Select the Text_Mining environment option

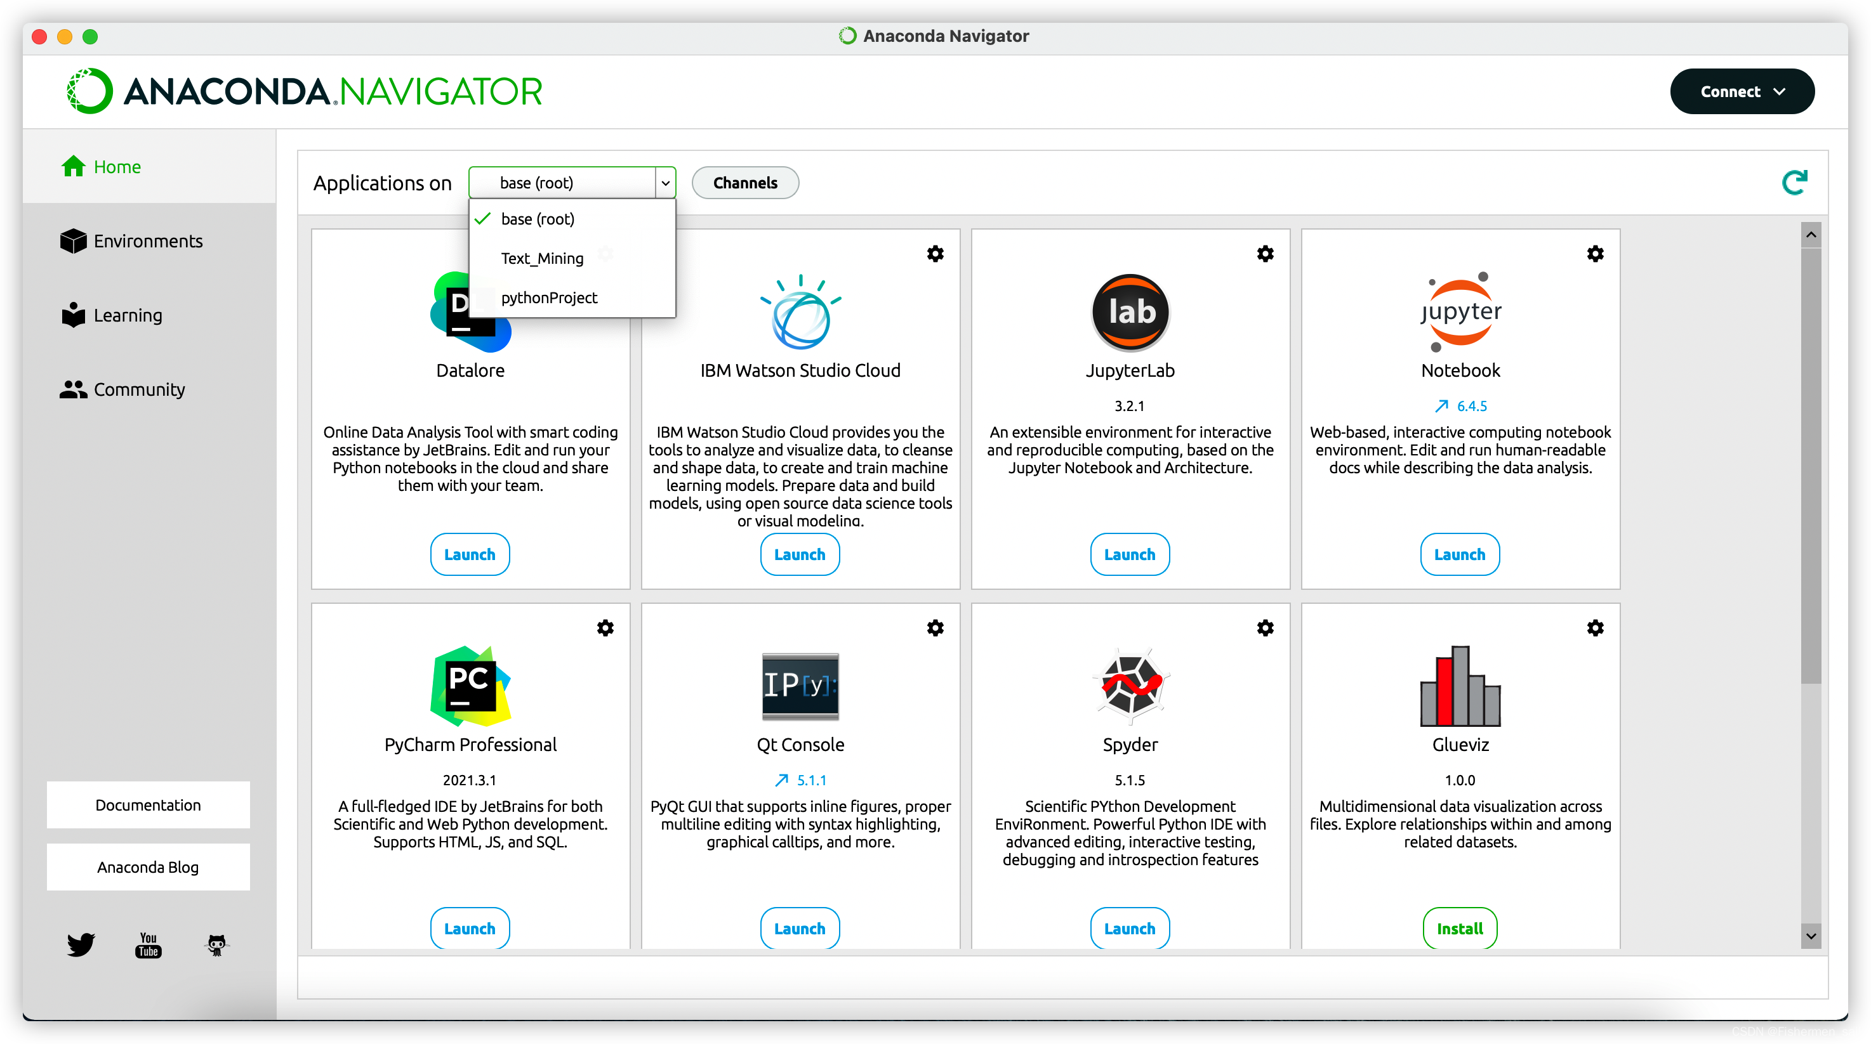tap(542, 257)
